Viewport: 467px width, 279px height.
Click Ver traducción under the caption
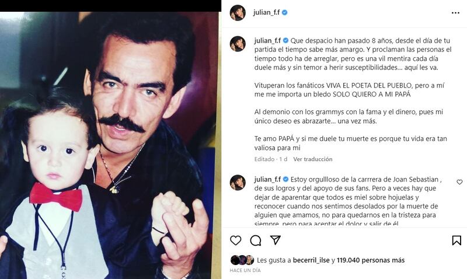pos(313,159)
